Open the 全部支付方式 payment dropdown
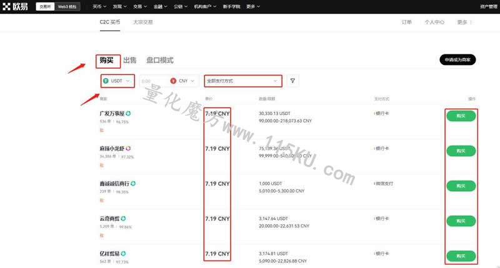This screenshot has height=268, width=500. pyautogui.click(x=243, y=81)
